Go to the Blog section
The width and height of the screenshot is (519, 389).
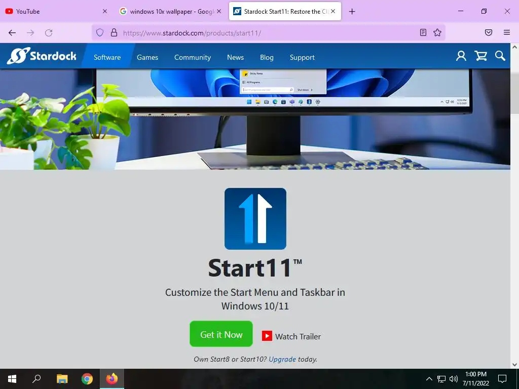(267, 57)
